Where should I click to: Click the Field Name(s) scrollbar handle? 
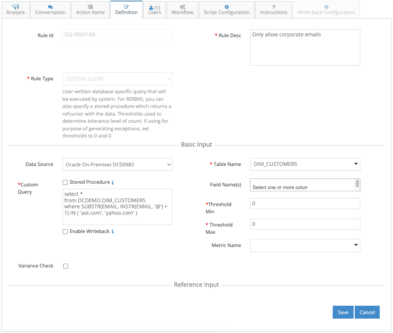coord(357,184)
